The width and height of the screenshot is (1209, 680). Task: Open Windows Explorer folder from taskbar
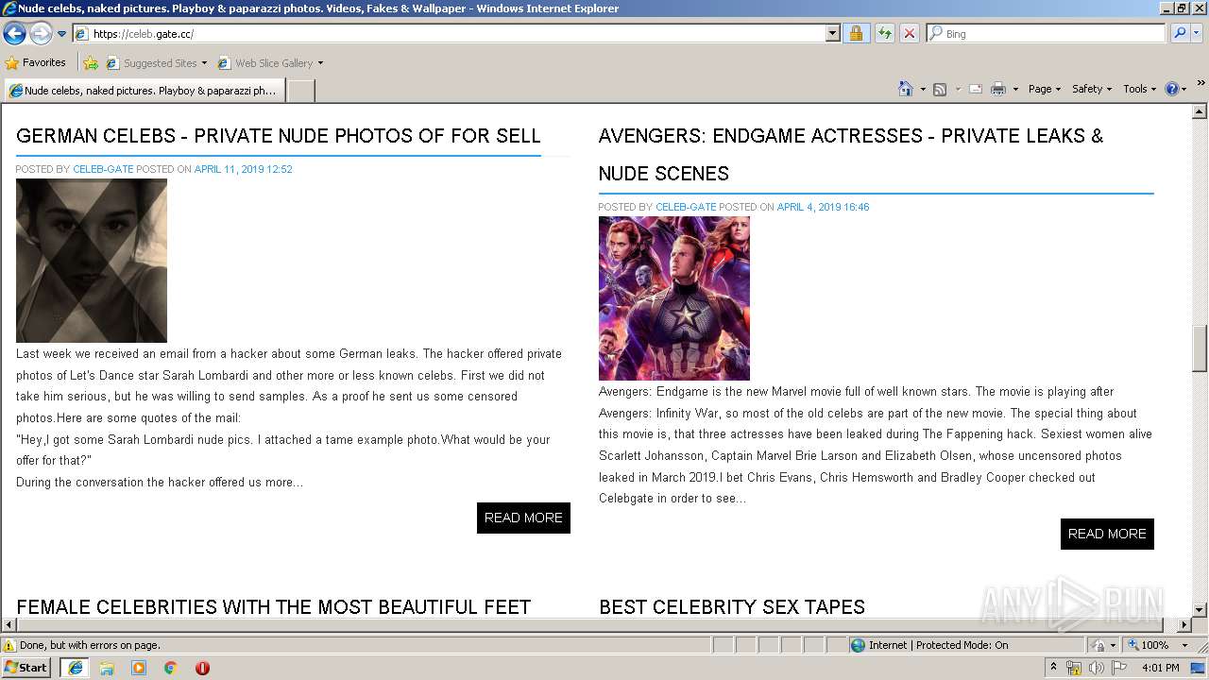[107, 668]
